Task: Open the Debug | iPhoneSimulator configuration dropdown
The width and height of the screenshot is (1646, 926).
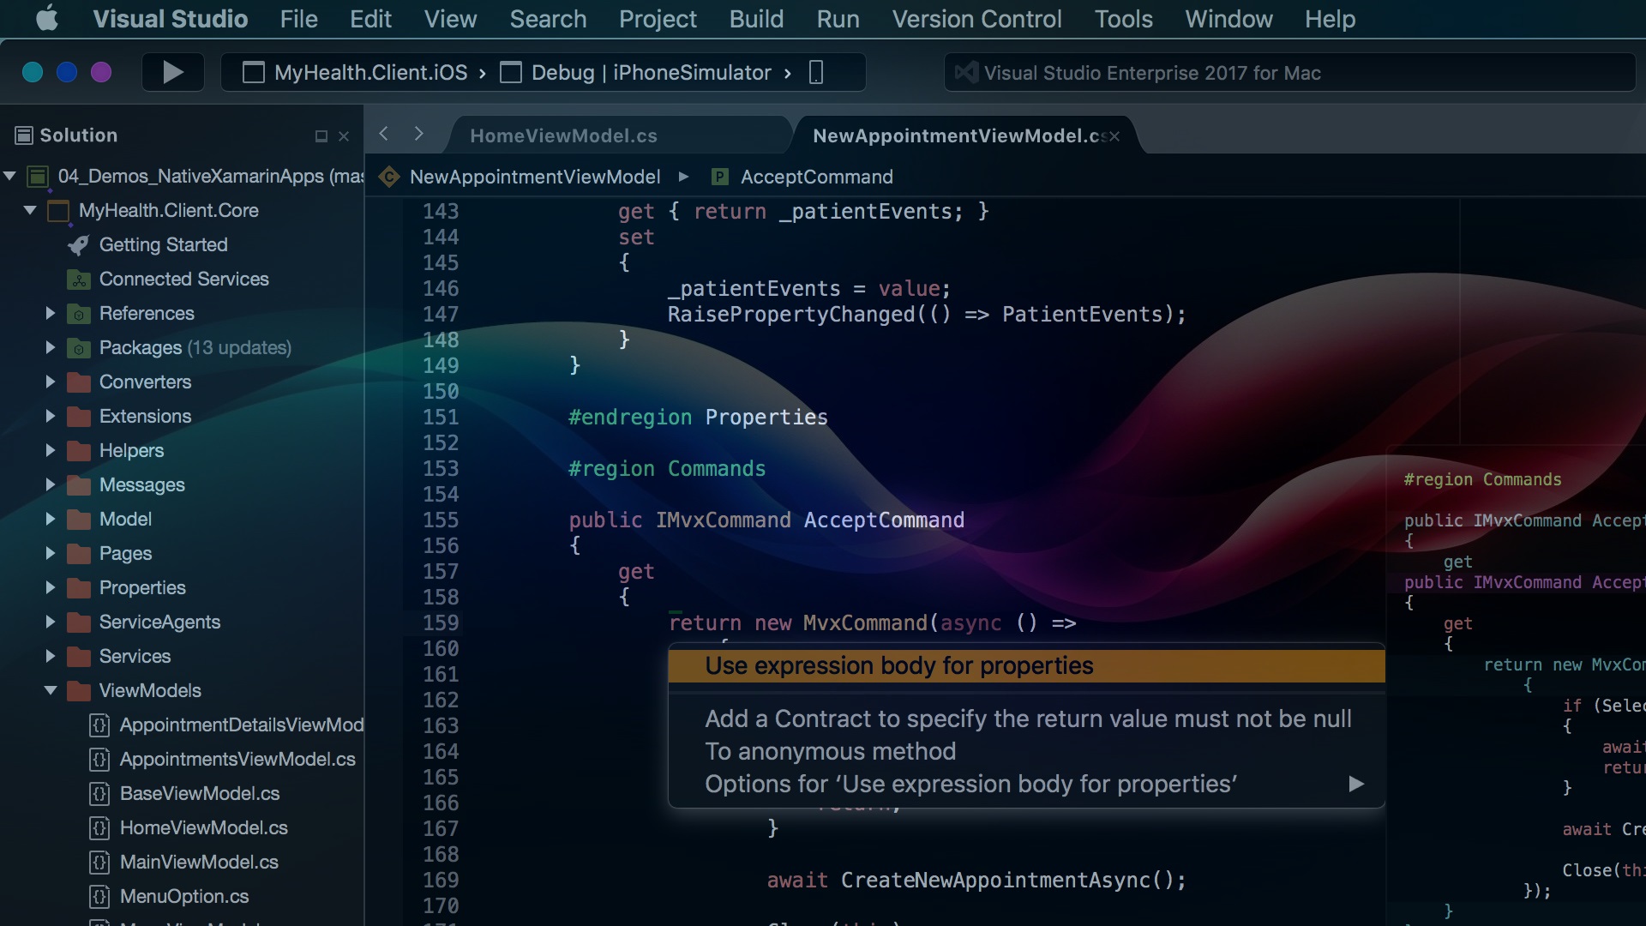Action: pyautogui.click(x=647, y=73)
